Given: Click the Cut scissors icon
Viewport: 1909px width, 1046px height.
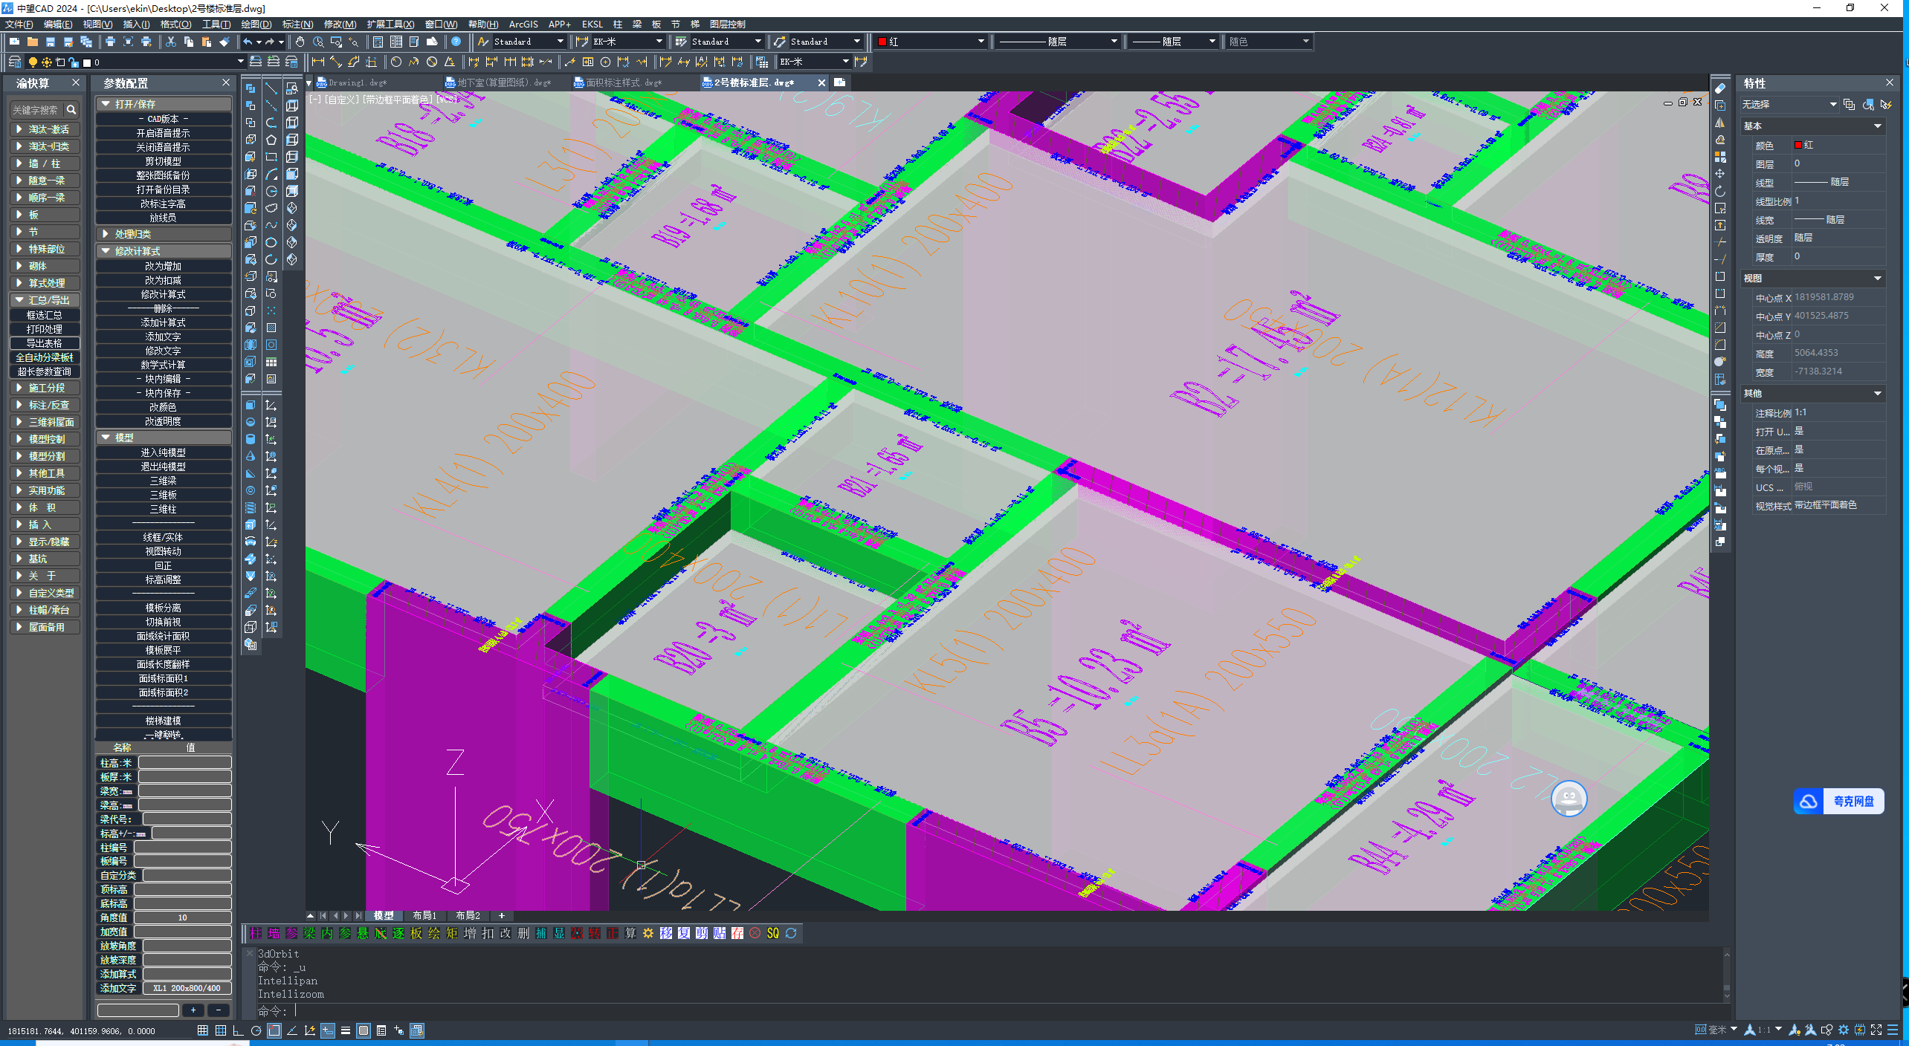Looking at the screenshot, I should pyautogui.click(x=170, y=42).
